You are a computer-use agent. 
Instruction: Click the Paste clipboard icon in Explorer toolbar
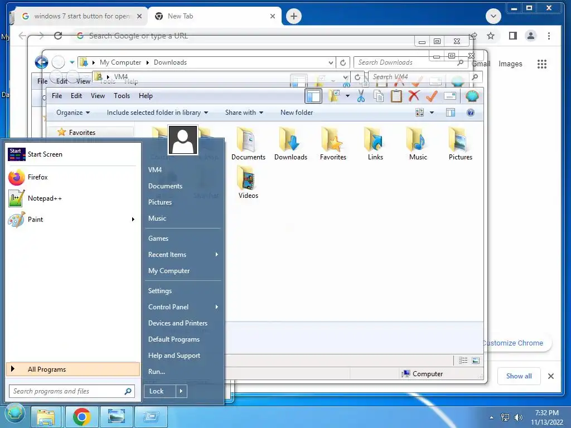point(396,96)
